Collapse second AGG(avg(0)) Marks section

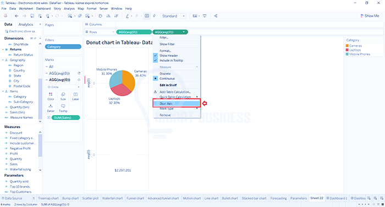(x=47, y=80)
